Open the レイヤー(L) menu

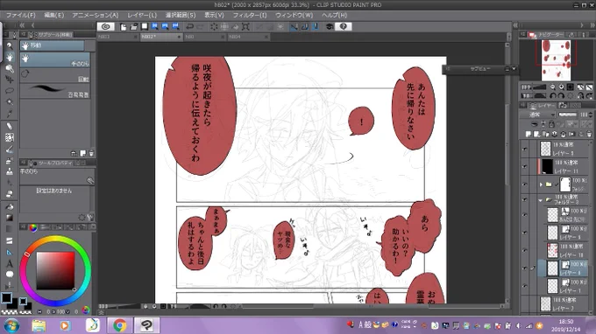tap(142, 15)
